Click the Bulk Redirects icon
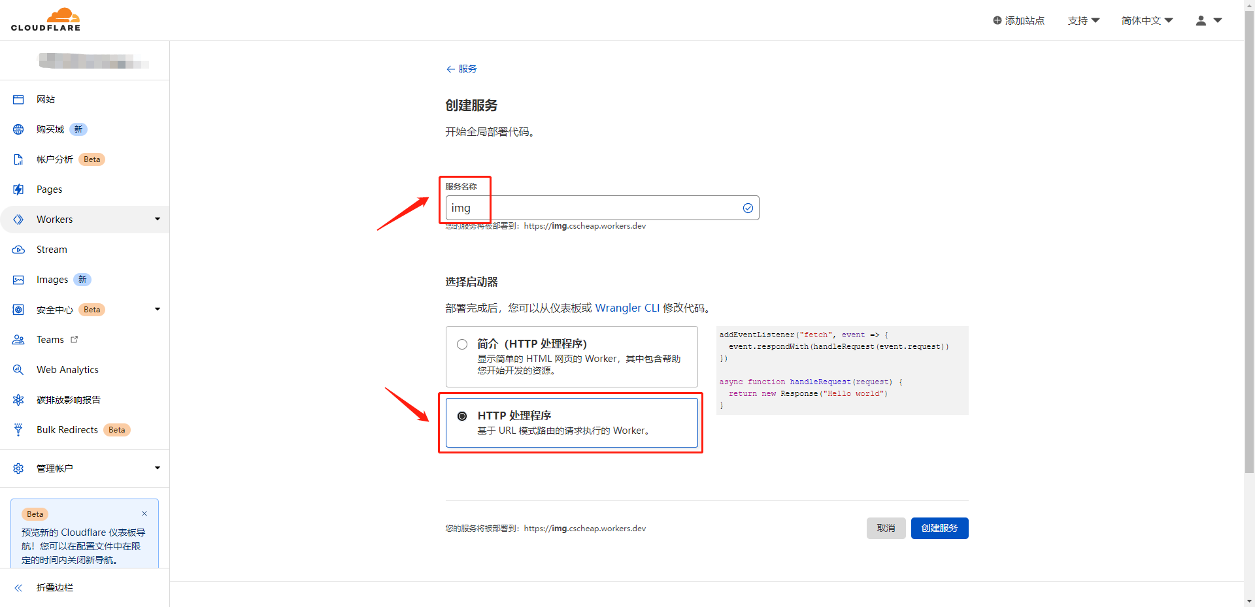 18,430
